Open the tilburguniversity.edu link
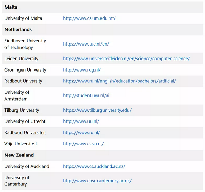Image resolution: width=205 pixels, height=192 pixels. [x=97, y=110]
